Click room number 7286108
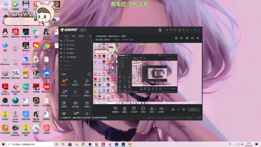 (125, 40)
